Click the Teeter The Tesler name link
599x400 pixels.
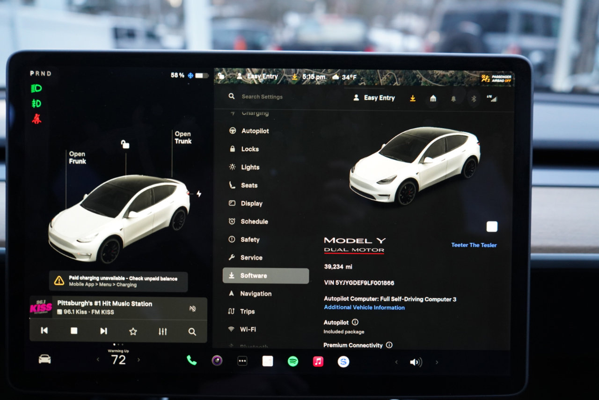click(474, 245)
